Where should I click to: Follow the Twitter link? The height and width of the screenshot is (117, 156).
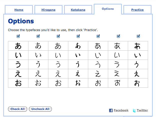(142, 110)
